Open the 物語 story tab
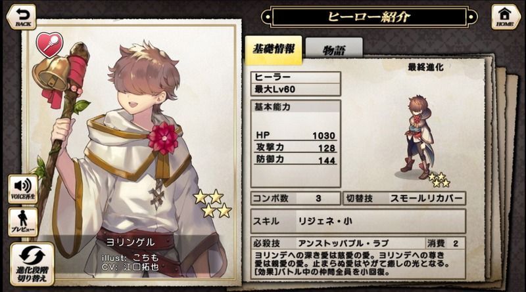526x292 pixels. pos(334,49)
